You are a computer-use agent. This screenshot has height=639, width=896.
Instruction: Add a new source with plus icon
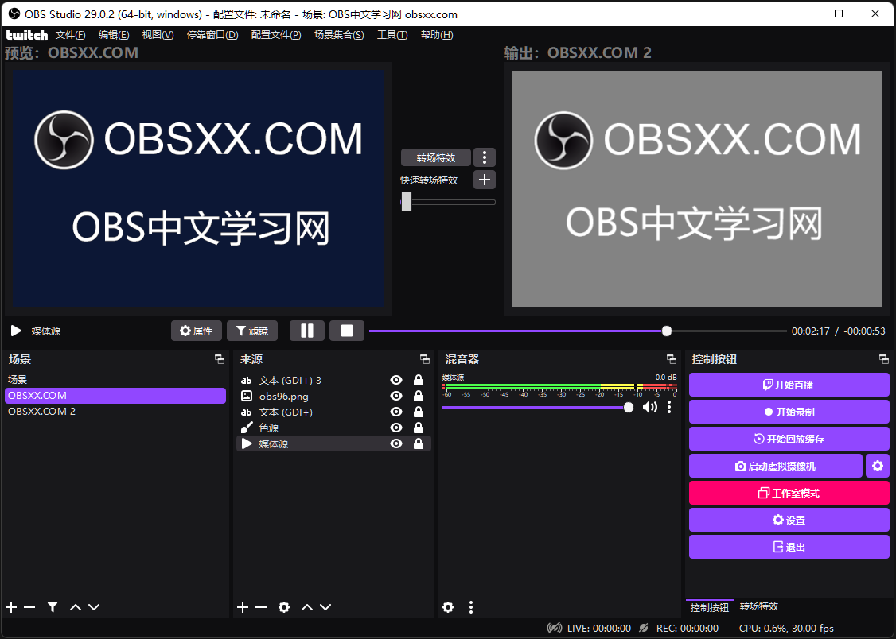243,607
